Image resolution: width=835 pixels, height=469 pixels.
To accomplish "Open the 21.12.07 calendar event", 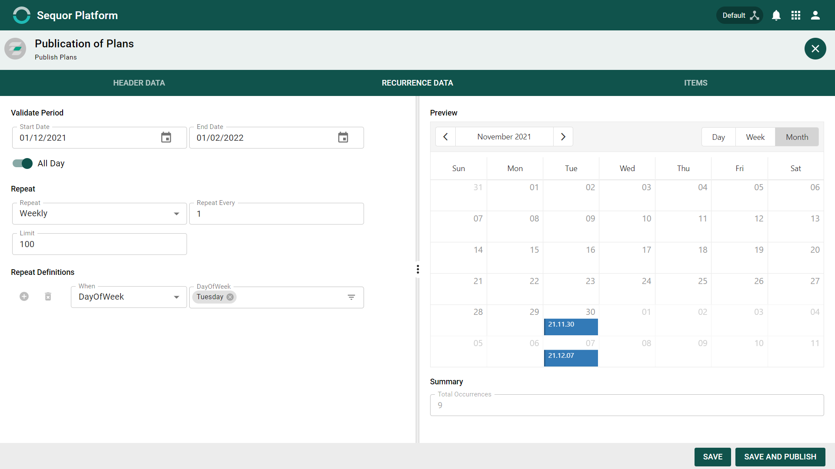I will [x=571, y=358].
